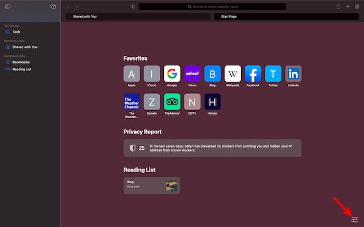
Task: Show tab overview grid
Action: [357, 6]
